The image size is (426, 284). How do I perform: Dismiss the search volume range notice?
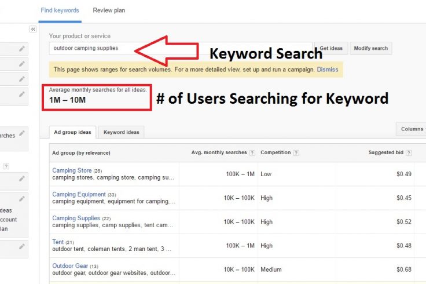[328, 70]
